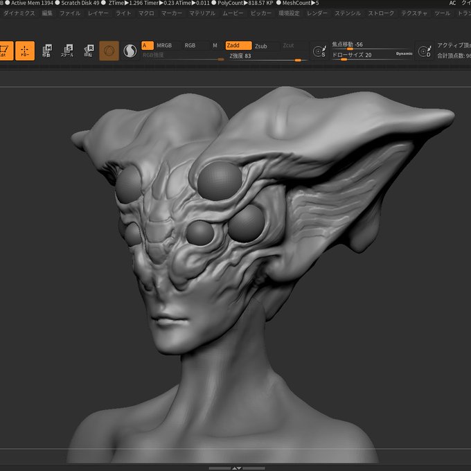Enable M material mode
Image resolution: width=471 pixels, height=471 pixels.
point(215,46)
